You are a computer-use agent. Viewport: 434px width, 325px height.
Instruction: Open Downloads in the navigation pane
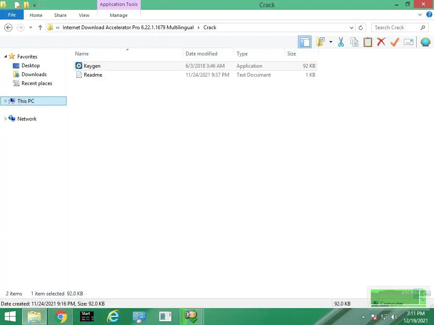(x=34, y=74)
